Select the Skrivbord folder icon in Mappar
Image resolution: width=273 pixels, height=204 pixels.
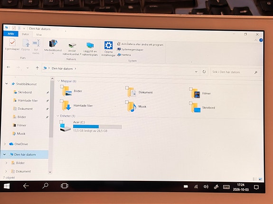pyautogui.click(x=196, y=108)
